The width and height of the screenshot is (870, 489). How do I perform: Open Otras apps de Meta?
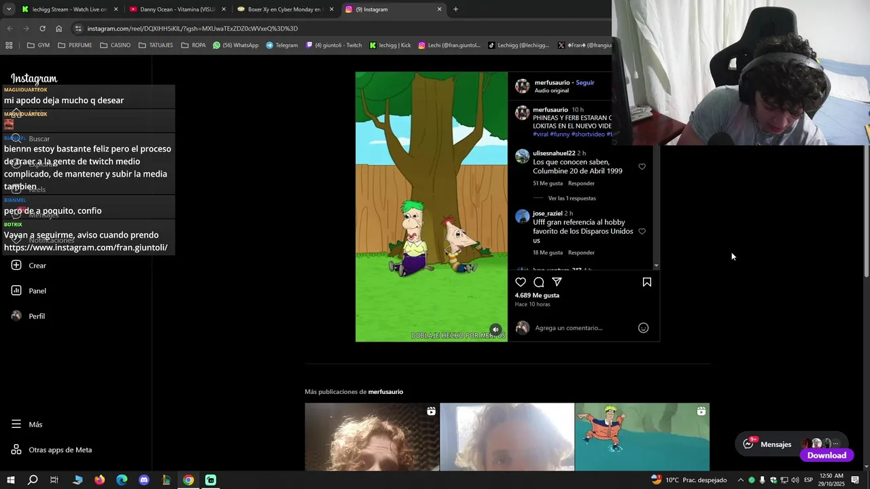tap(51, 450)
